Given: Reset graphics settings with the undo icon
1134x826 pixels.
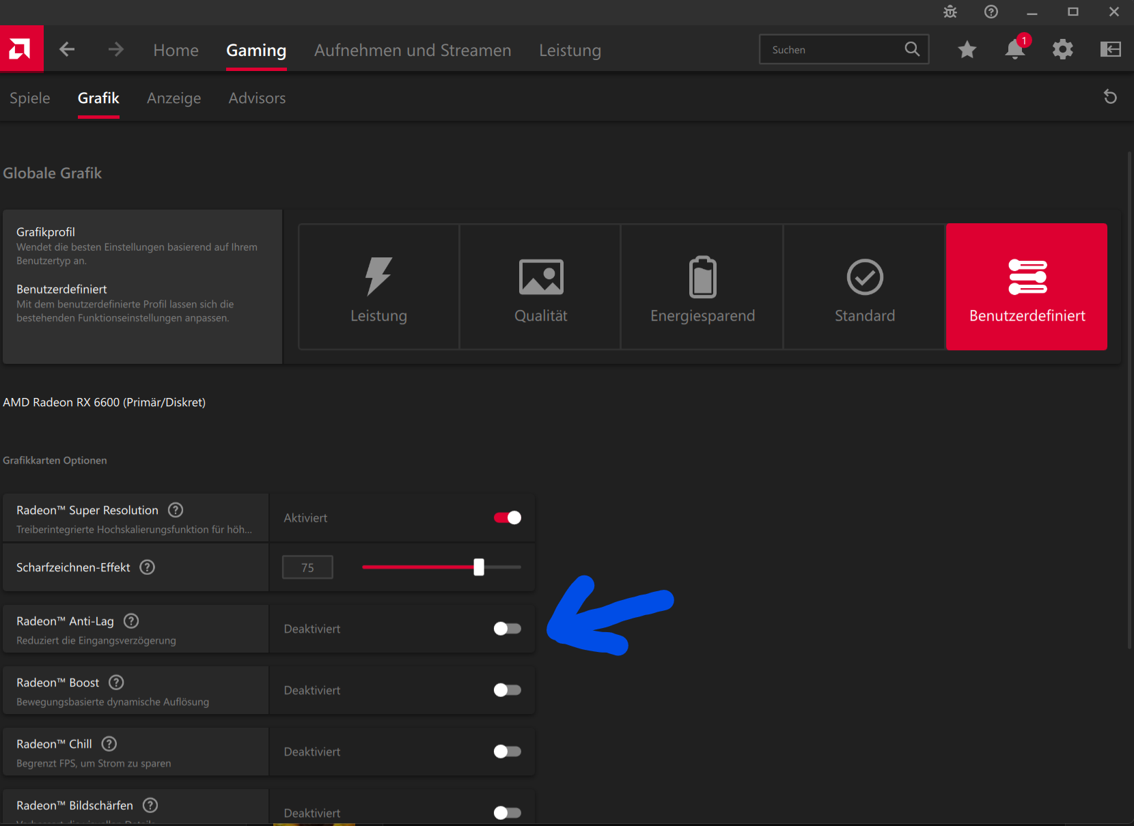Looking at the screenshot, I should tap(1111, 97).
